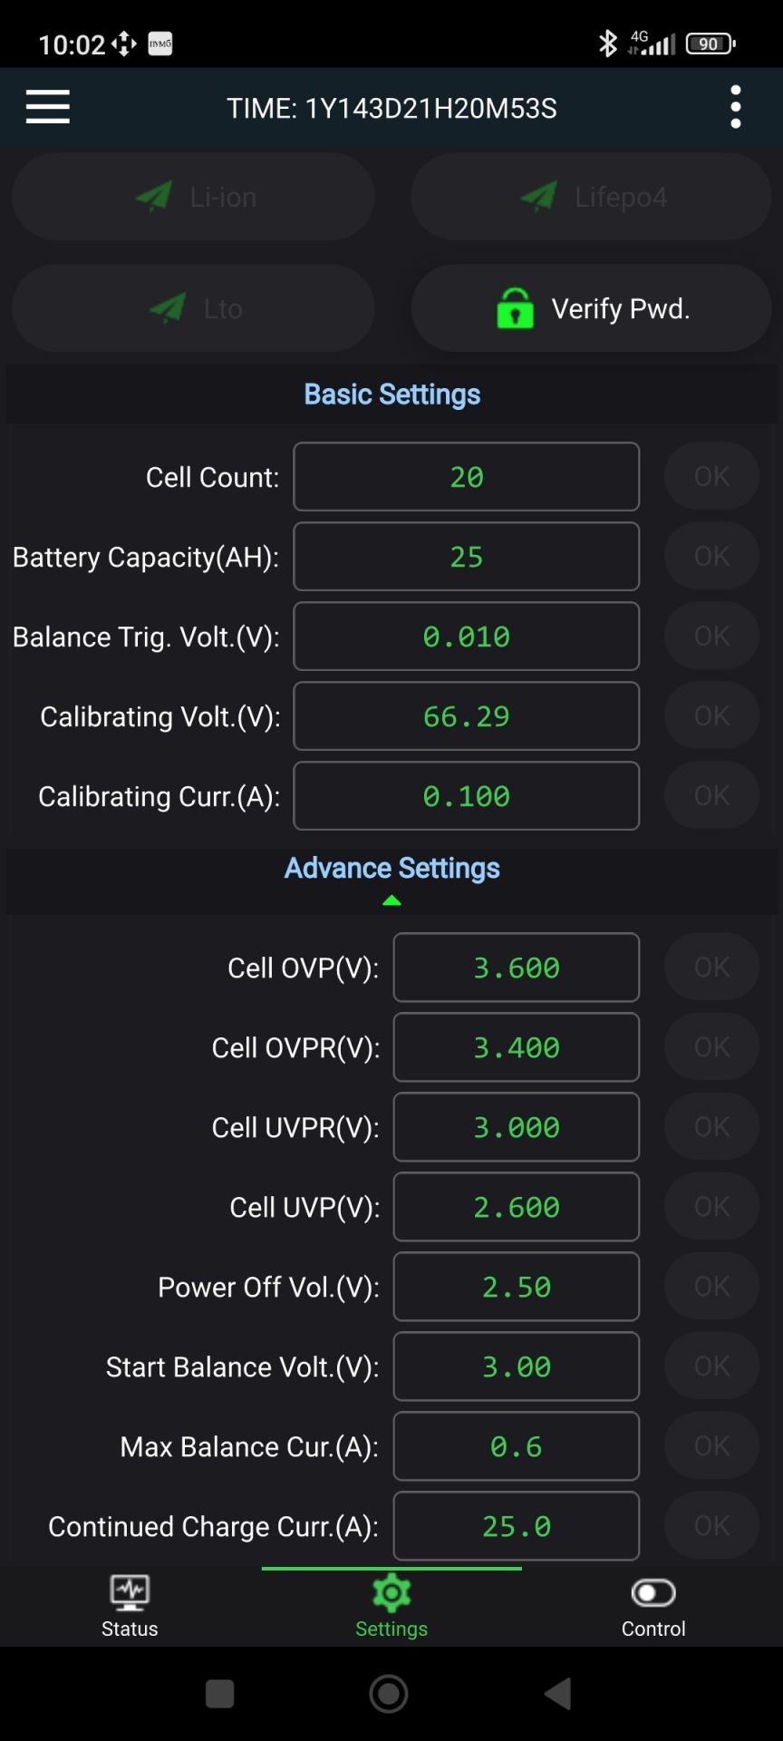Tap the Basic Settings header
This screenshot has height=1741, width=783.
(x=391, y=394)
